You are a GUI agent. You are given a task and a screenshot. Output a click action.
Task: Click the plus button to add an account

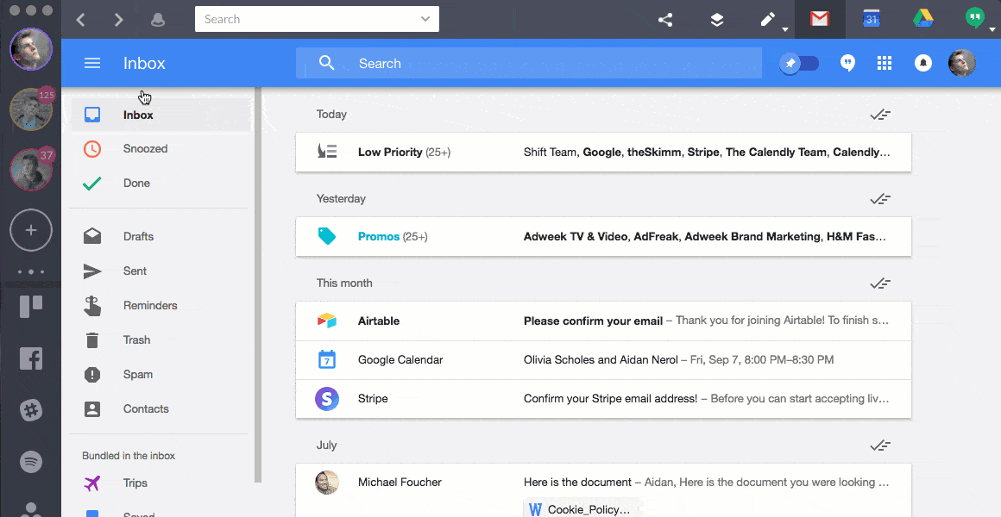[x=30, y=230]
